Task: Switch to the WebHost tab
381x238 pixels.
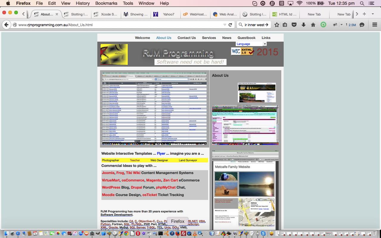Action: (195, 14)
